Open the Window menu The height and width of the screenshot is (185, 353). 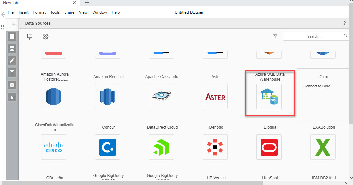click(x=100, y=12)
